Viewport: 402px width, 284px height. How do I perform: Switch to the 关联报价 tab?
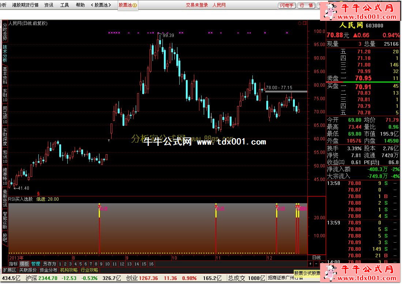(x=28, y=270)
